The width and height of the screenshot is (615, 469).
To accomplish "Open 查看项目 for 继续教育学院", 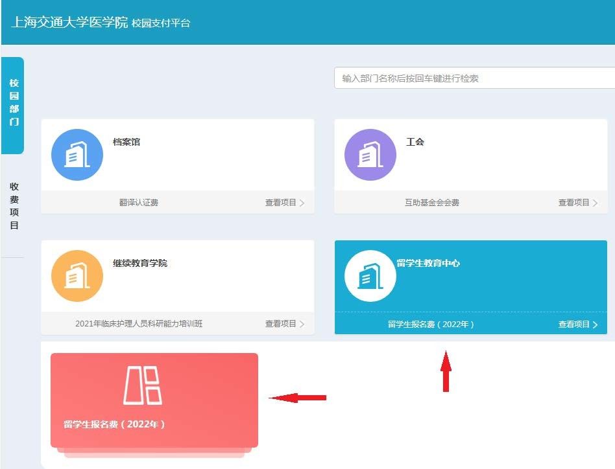I will (284, 324).
